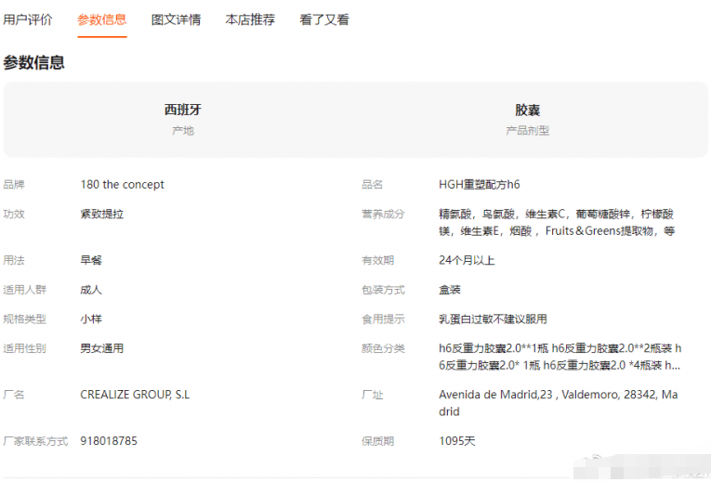Click the Avenida de Madrid factory address
The height and width of the screenshot is (482, 711).
click(x=558, y=403)
